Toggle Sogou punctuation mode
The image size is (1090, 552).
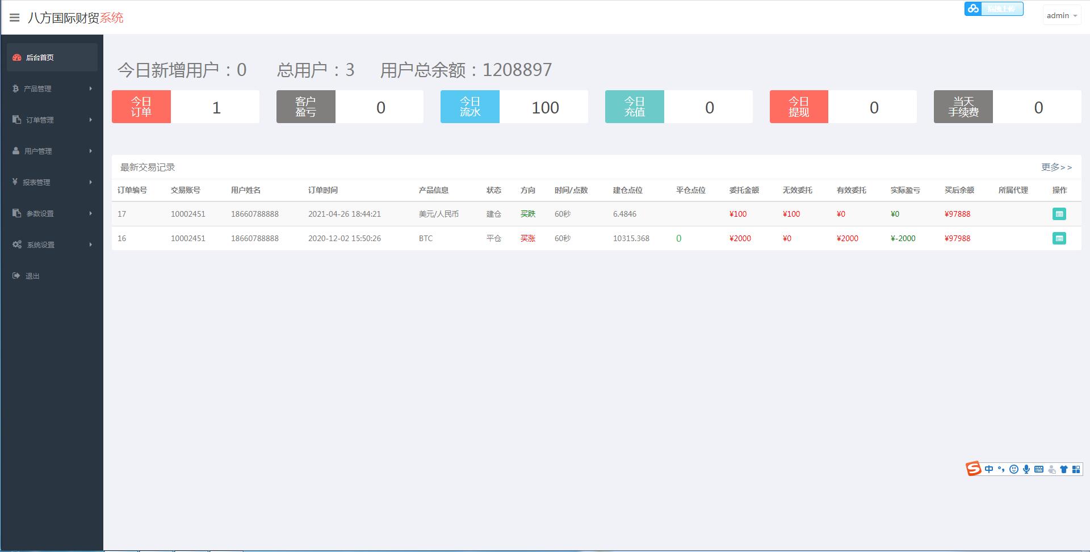click(x=1001, y=469)
